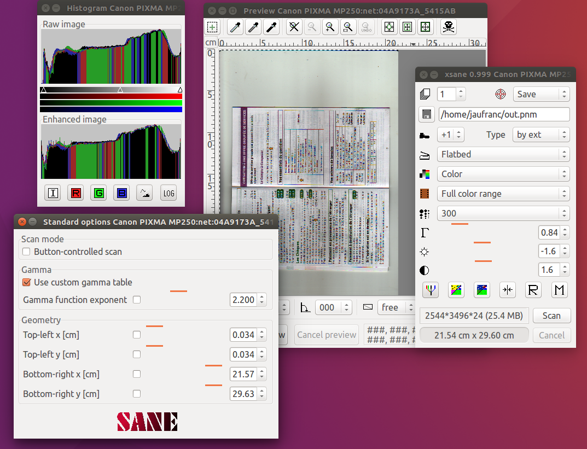The image size is (587, 449).
Task: Click the yellow-sky negative image icon in xsane
Action: tap(456, 290)
